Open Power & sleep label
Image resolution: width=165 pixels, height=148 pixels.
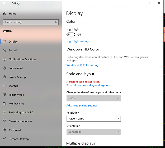coord(17,77)
